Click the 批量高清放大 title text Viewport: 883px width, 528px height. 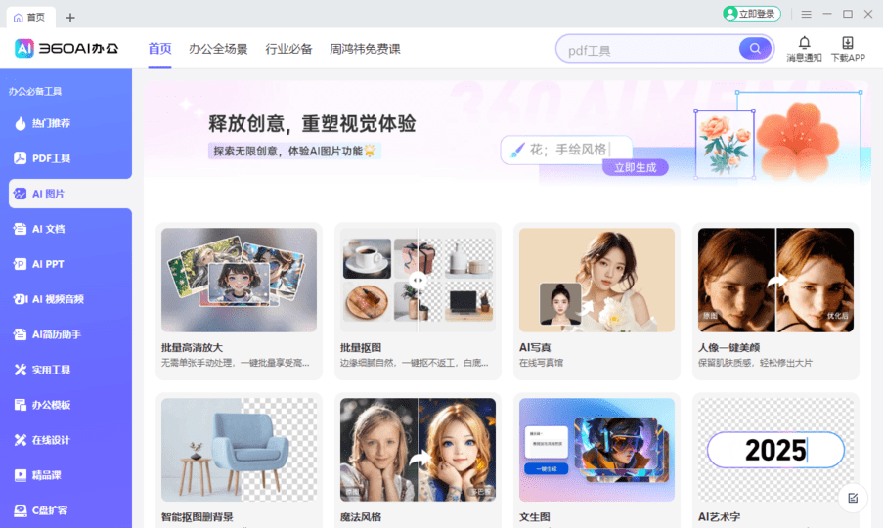[192, 348]
